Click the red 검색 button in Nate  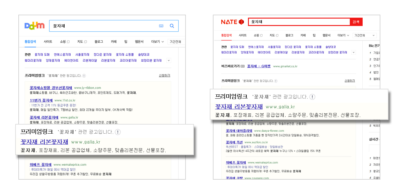[x=356, y=22]
